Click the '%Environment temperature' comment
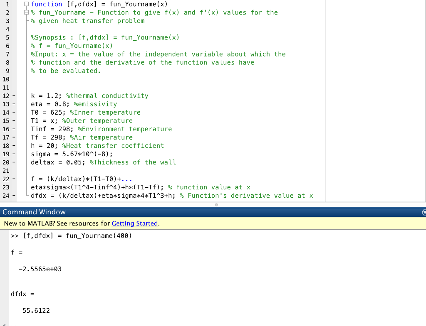Image resolution: width=426 pixels, height=326 pixels. pos(125,129)
